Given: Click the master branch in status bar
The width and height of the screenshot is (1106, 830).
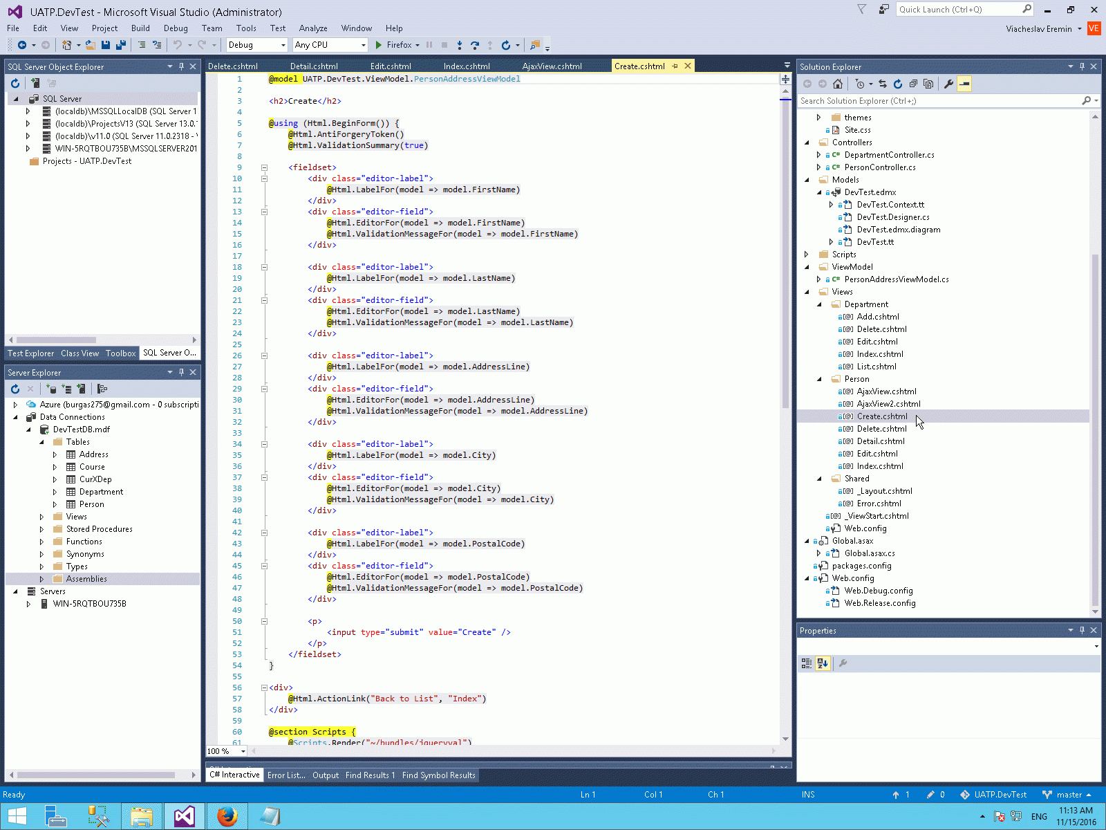Looking at the screenshot, I should tap(1067, 795).
